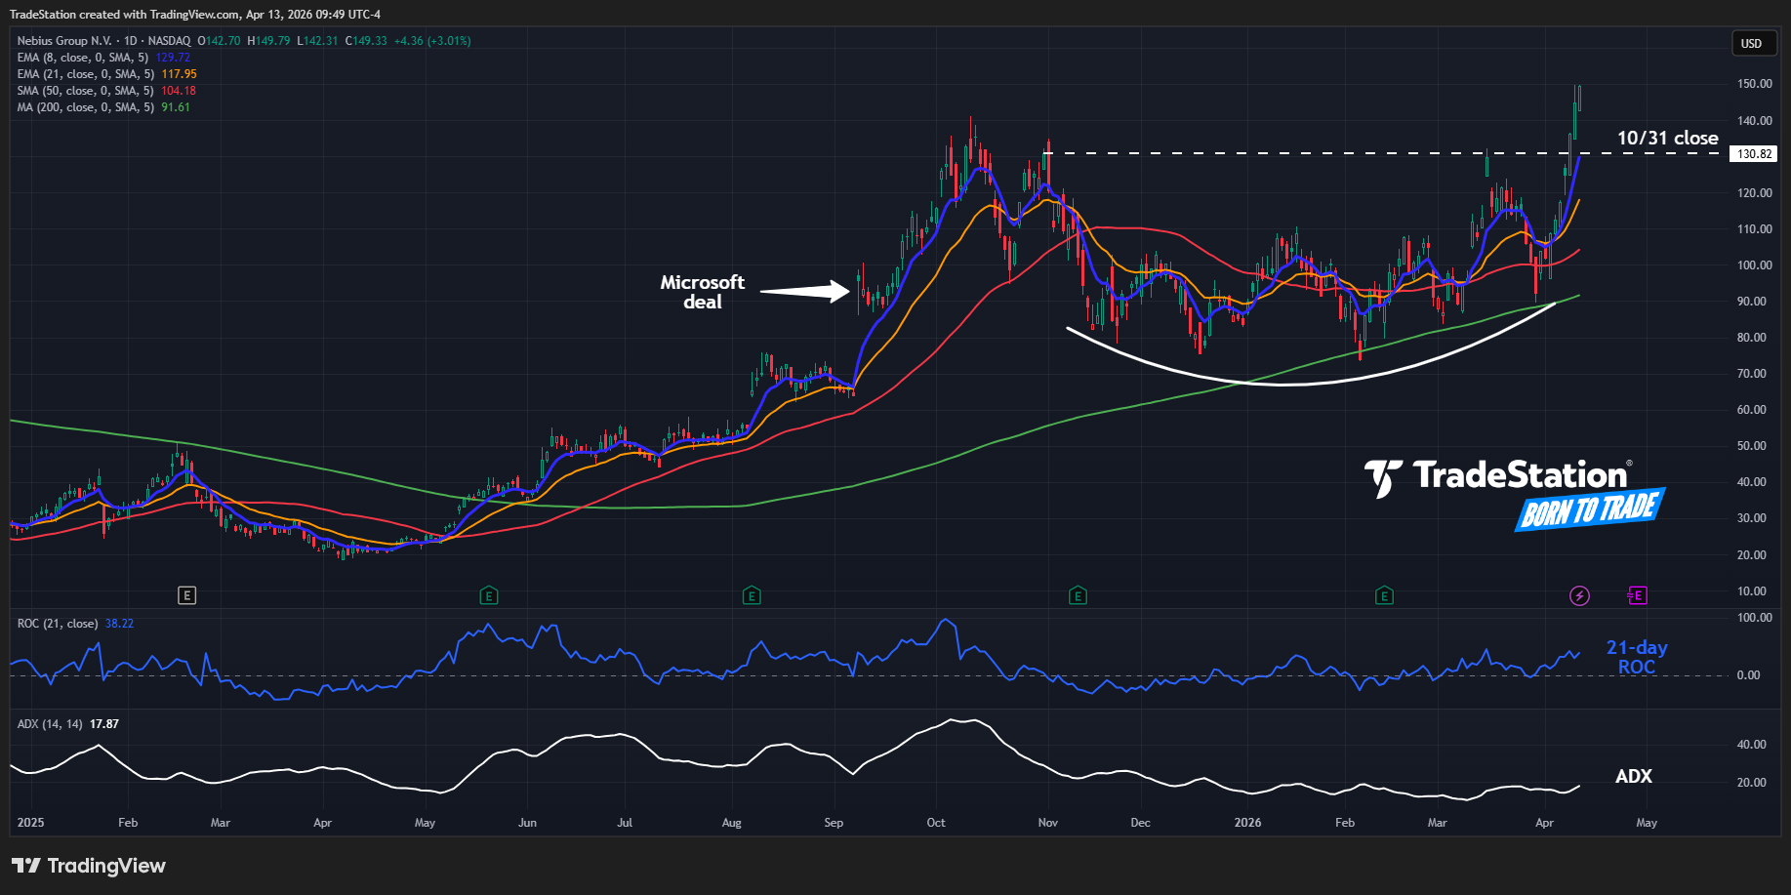Open the magenta upcoming earnings icon
The height and width of the screenshot is (895, 1791).
[x=1637, y=595]
